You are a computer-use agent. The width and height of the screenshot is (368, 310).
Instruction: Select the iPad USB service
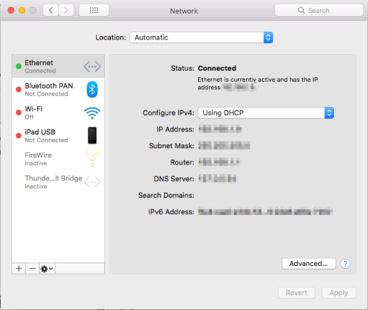click(x=58, y=136)
